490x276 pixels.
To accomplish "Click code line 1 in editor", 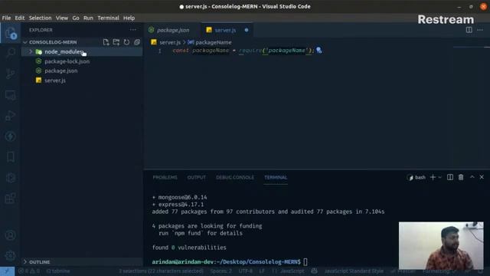I will (x=243, y=51).
